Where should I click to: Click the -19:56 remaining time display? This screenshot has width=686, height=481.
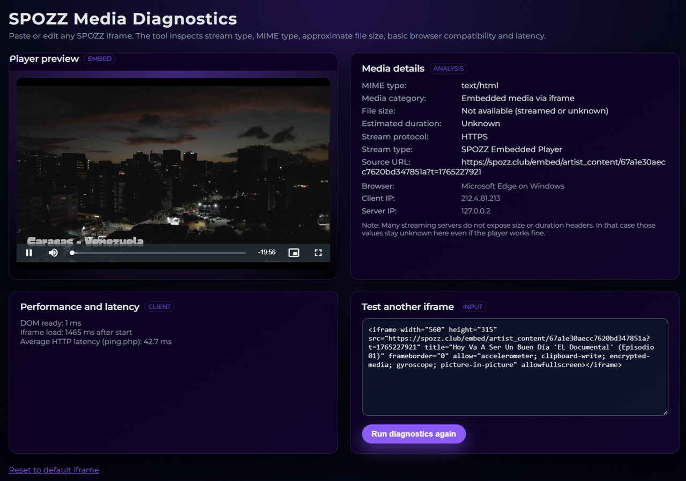point(266,252)
